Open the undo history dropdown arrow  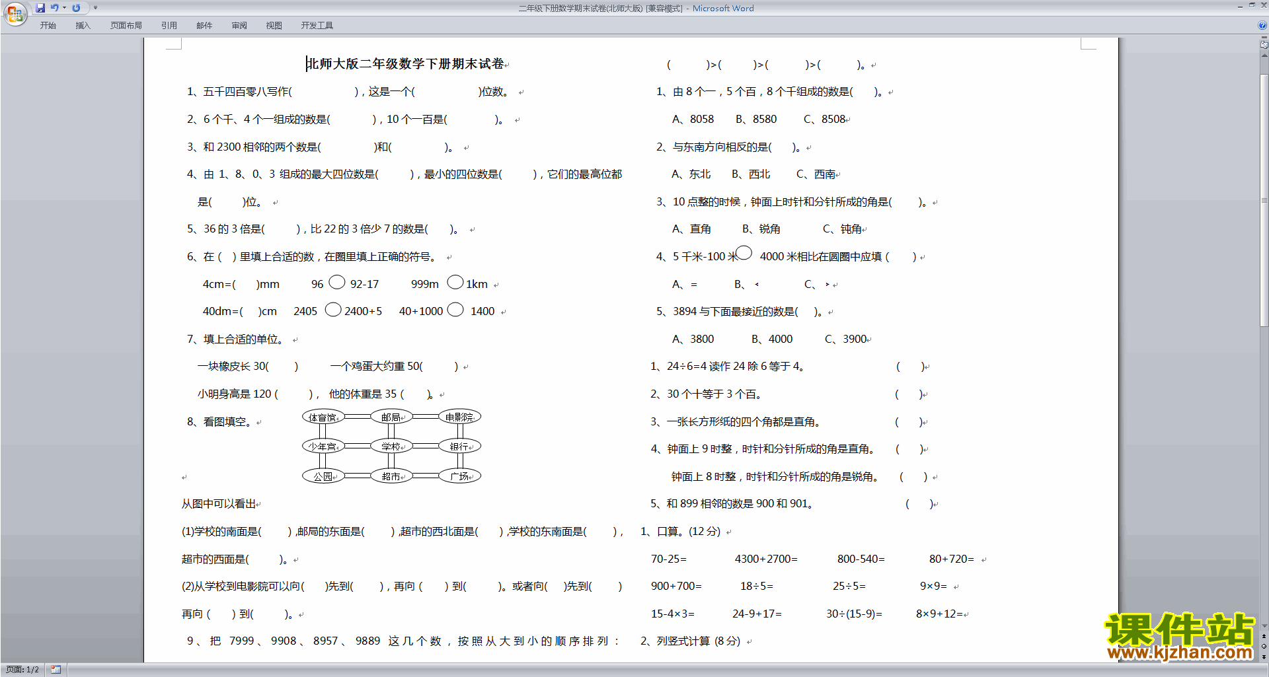(x=64, y=8)
